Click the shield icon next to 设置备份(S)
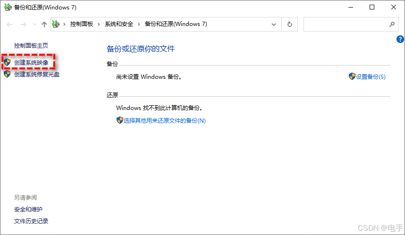 pos(352,76)
